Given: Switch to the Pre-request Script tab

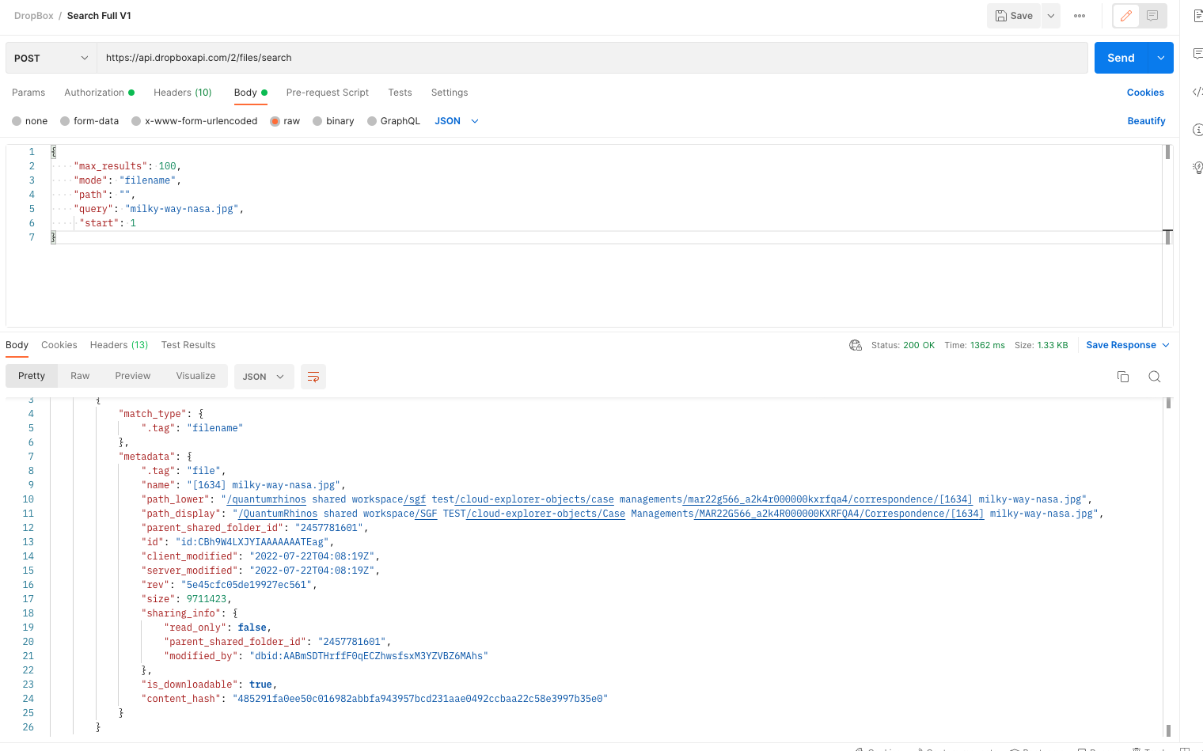Looking at the screenshot, I should [328, 93].
